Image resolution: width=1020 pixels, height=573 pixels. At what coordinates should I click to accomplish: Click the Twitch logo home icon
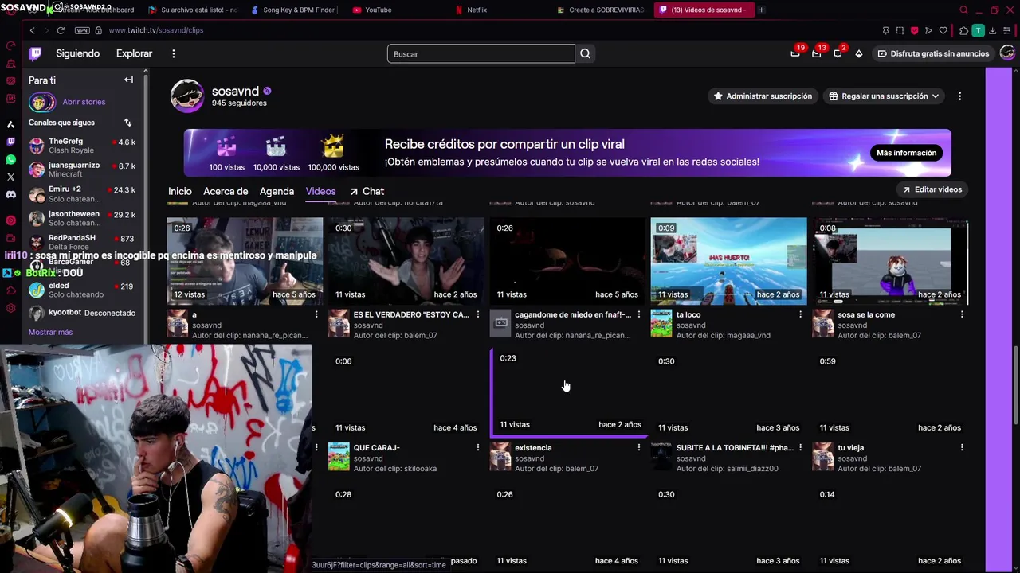(x=35, y=53)
